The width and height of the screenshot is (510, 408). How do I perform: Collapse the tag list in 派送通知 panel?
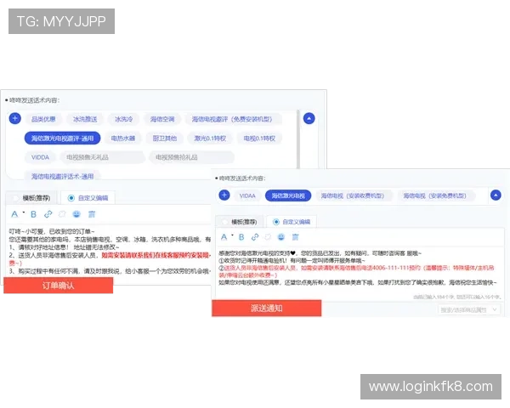point(496,195)
